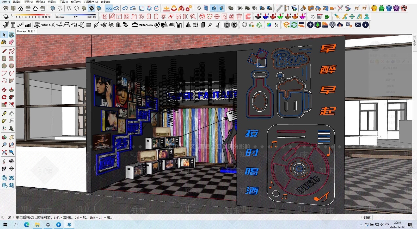Activate the Look Around eye tool
Screen dimensions: 417x229
point(11,161)
